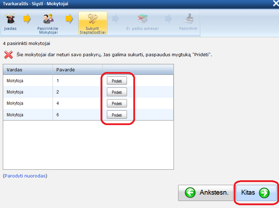Sort by the Vardas column header
This screenshot has height=208, width=279.
point(28,70)
